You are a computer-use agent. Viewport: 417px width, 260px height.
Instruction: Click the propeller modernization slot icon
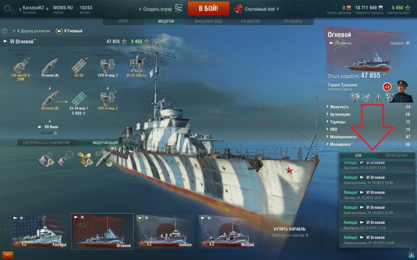click(x=84, y=158)
